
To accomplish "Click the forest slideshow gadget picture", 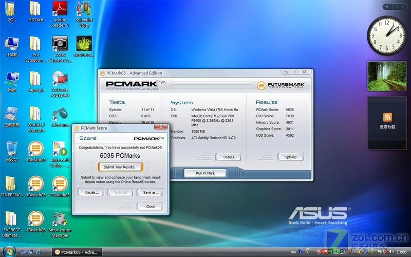I will (387, 76).
